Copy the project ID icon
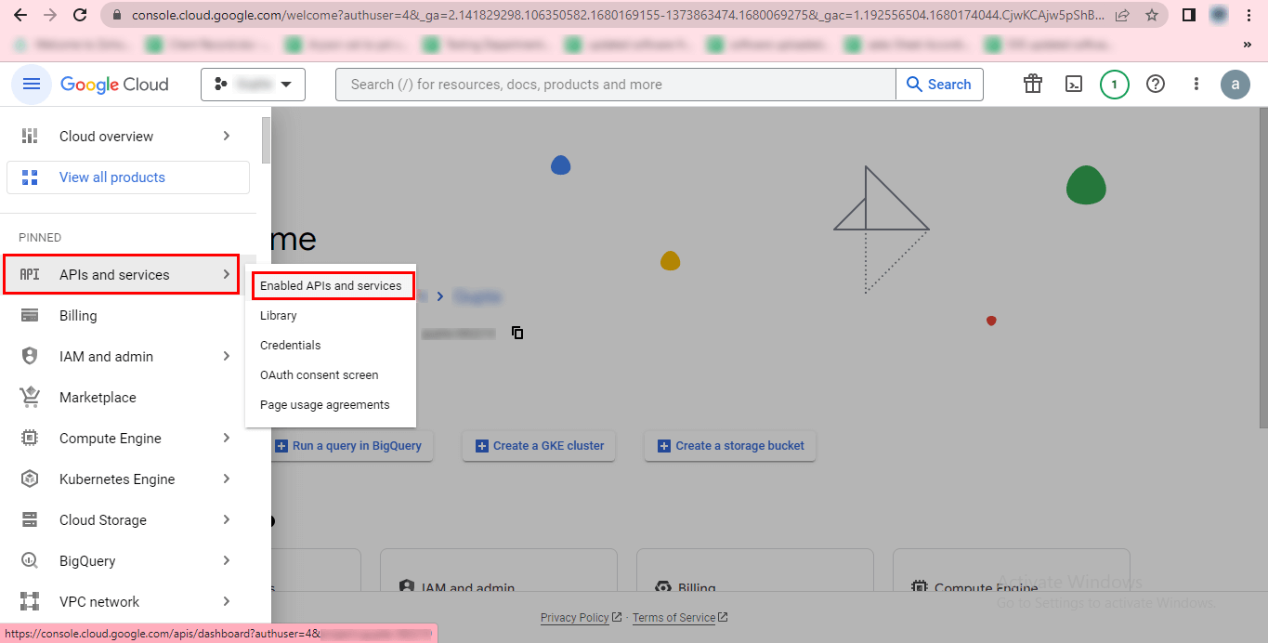 click(517, 333)
